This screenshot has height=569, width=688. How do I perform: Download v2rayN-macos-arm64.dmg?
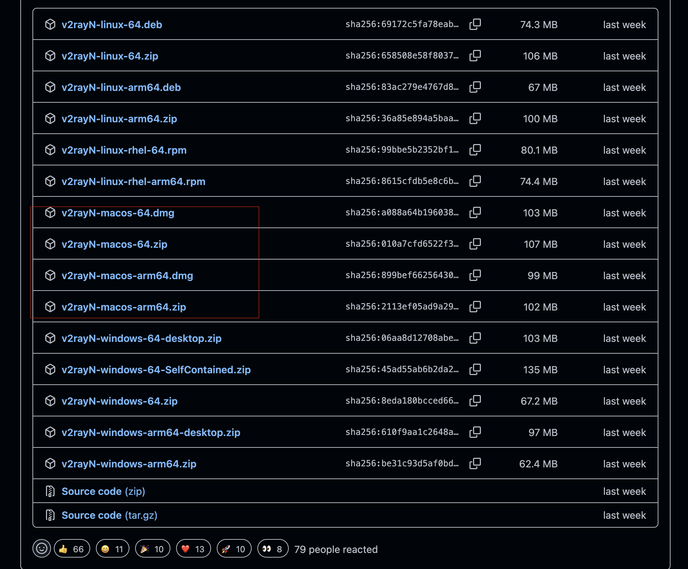pos(127,276)
